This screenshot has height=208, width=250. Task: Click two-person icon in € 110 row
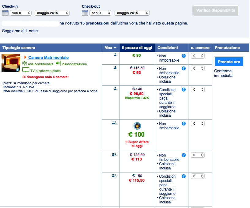click(x=114, y=154)
